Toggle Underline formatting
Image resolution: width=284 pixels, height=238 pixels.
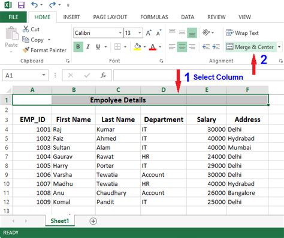[x=98, y=47]
